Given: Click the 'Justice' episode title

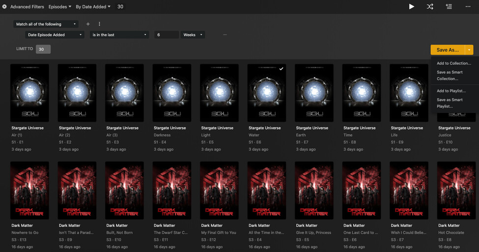Looking at the screenshot, I should (445, 135).
